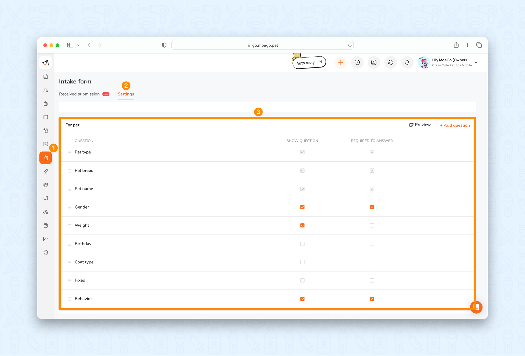
Task: Click the go.moego.pet address bar
Action: [x=262, y=45]
